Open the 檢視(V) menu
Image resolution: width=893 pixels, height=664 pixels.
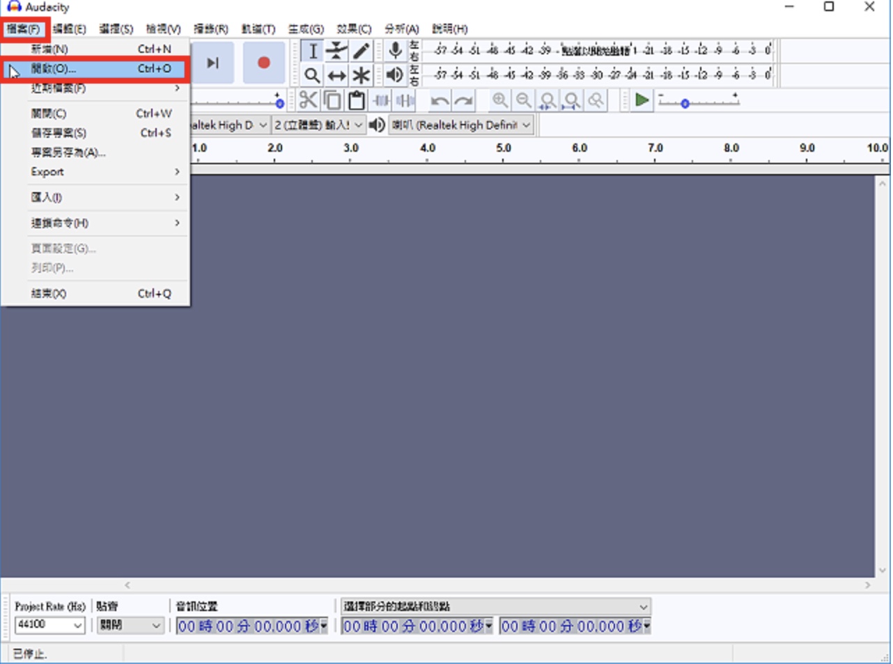click(x=164, y=29)
